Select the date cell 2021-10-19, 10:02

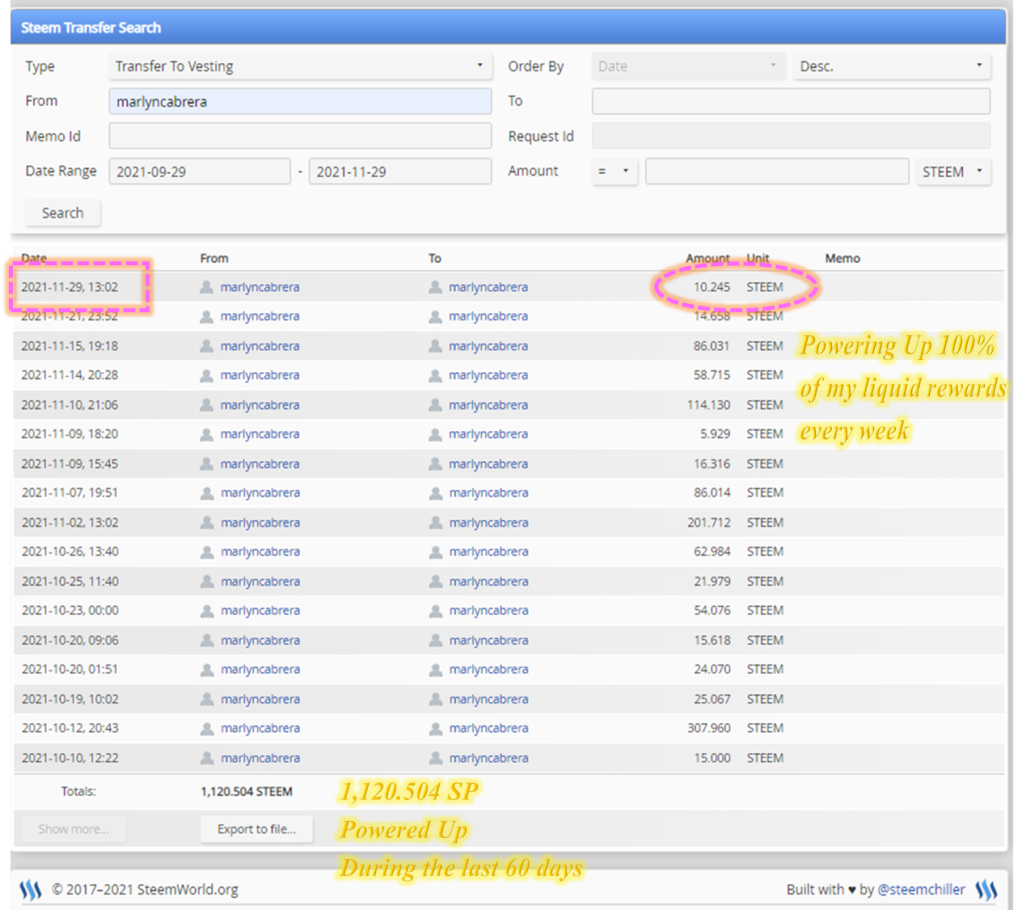[x=70, y=700]
